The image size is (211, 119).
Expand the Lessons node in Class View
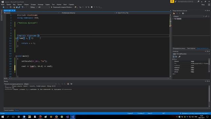(173, 19)
